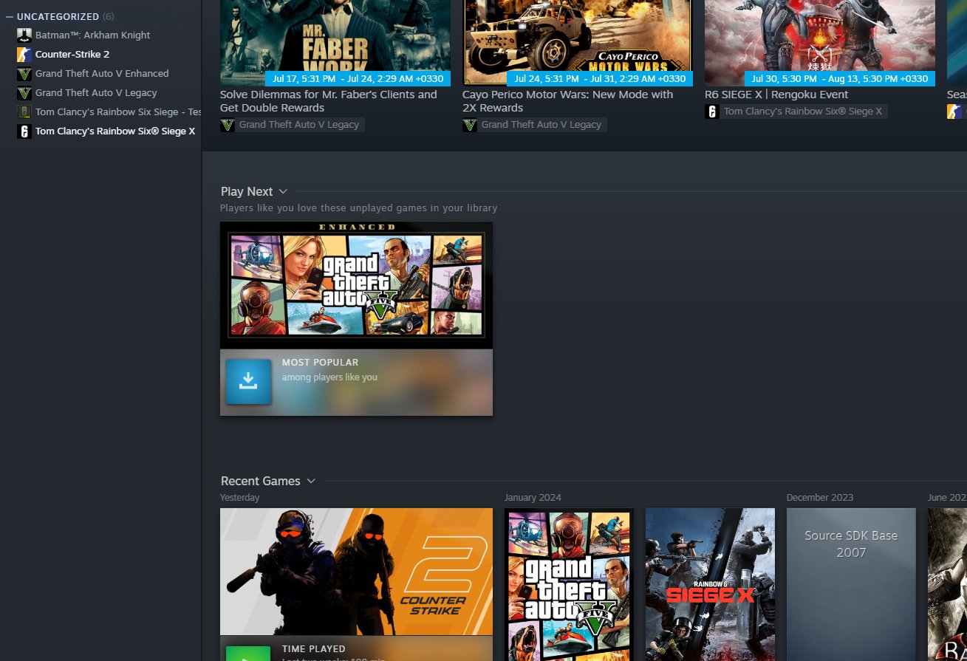Click the Jul 30 – Aug 13 event date banner
This screenshot has width=967, height=661.
[x=840, y=79]
